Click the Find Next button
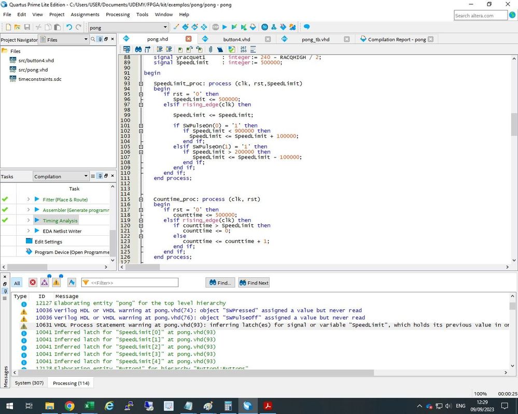 pos(254,283)
